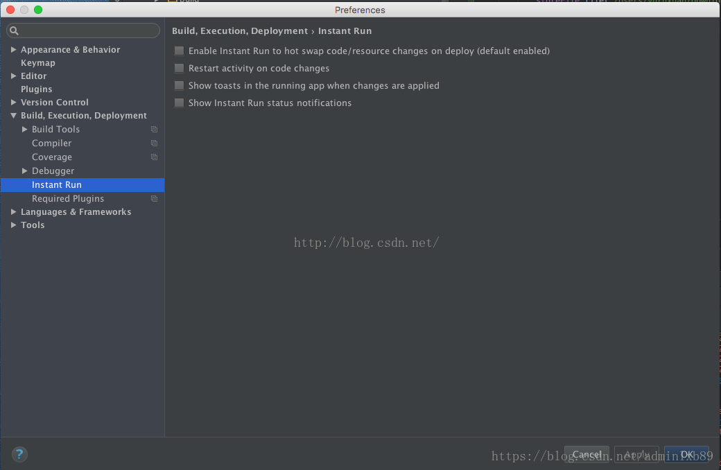Select Tools label in tree
Screen dimensions: 721x470
tap(33, 225)
